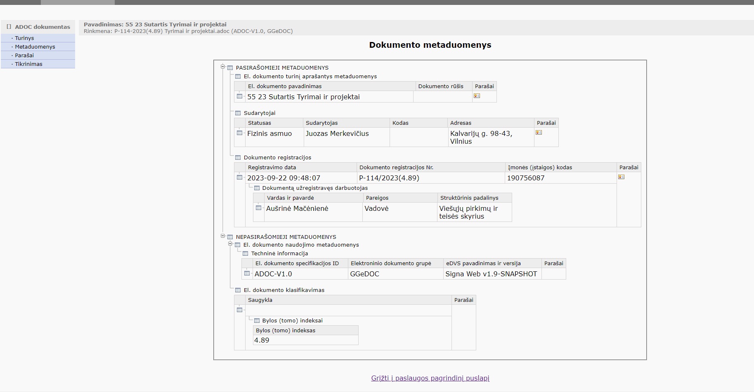
Task: Click row icon beside Aušrinė Mačėnienė
Action: click(x=258, y=208)
